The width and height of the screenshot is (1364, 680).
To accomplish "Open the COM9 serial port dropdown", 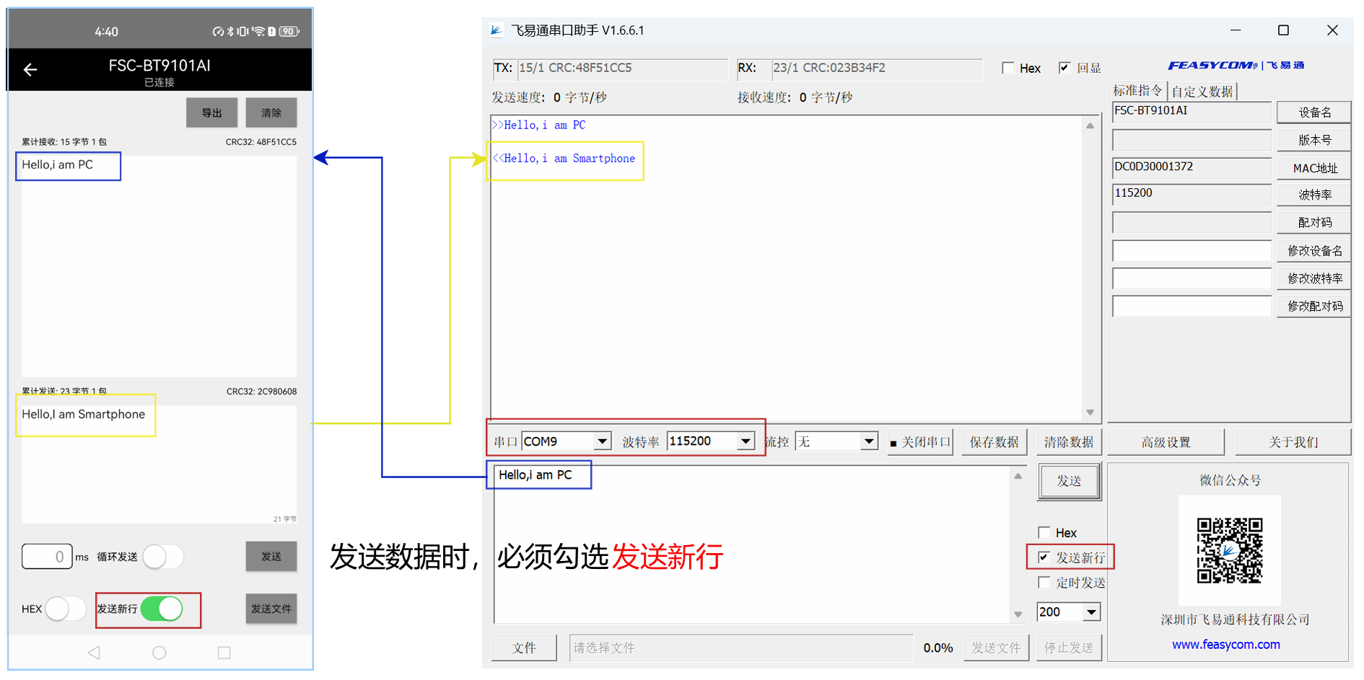I will click(x=602, y=441).
